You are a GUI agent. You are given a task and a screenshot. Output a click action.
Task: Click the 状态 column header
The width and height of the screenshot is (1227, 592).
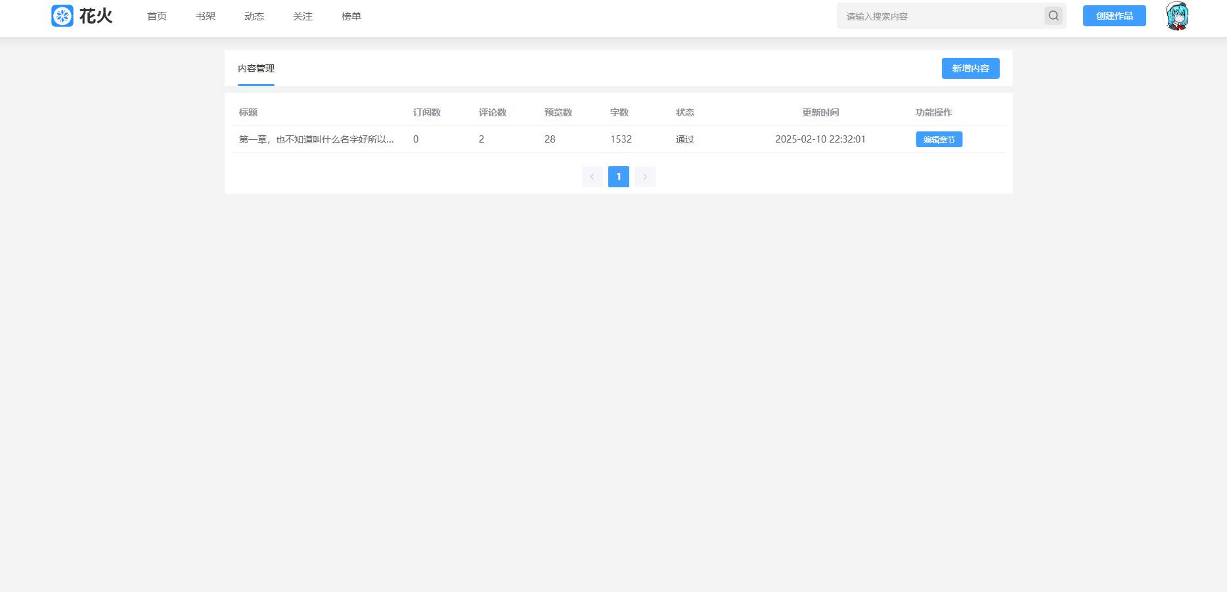[685, 112]
